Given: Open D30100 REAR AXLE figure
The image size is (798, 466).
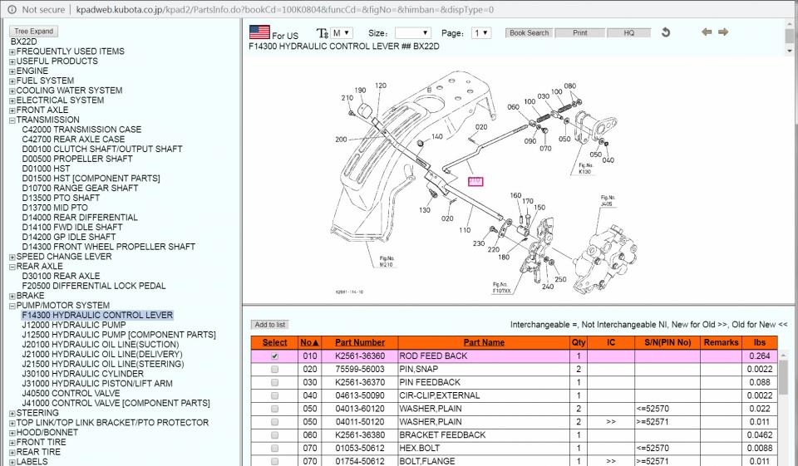Looking at the screenshot, I should click(61, 277).
